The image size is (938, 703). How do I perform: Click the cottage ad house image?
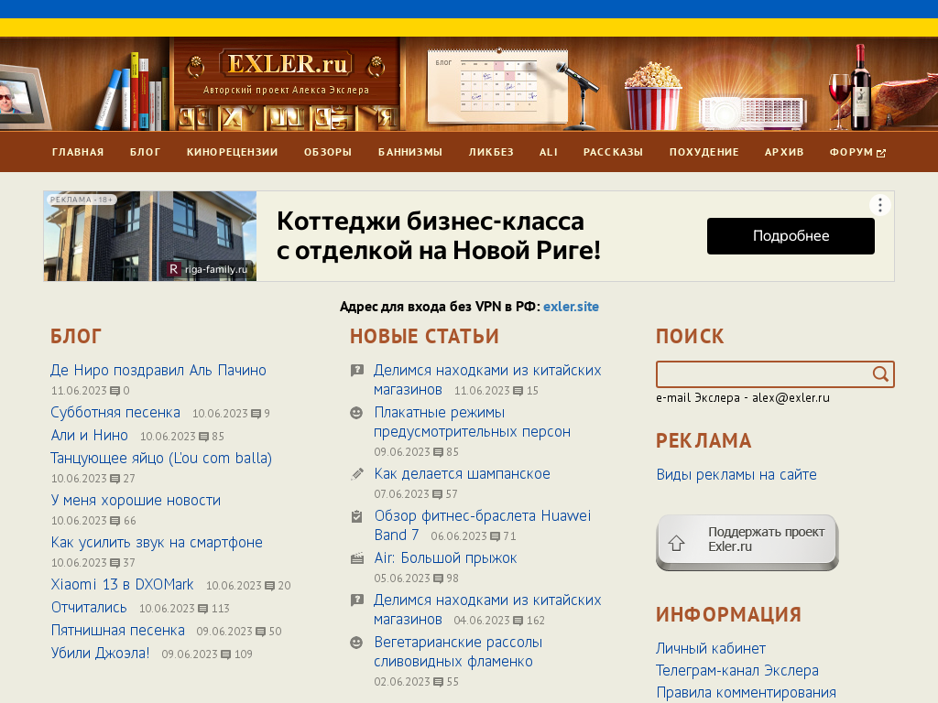[x=150, y=236]
